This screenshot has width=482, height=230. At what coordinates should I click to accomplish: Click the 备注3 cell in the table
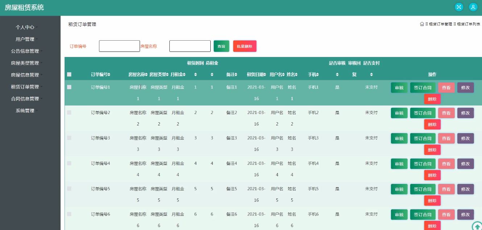click(x=231, y=138)
